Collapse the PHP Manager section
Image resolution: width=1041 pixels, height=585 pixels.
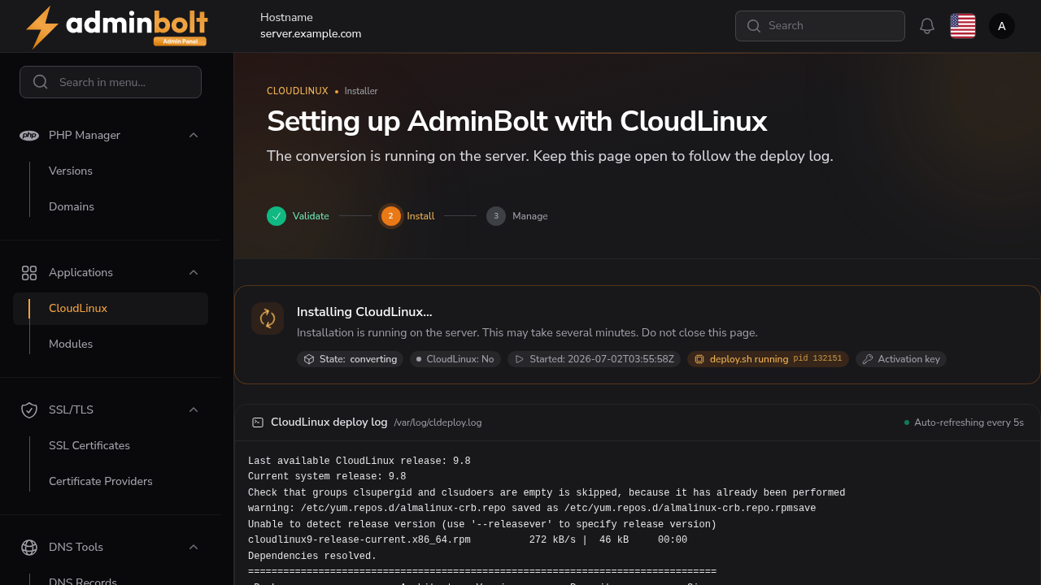tap(194, 135)
